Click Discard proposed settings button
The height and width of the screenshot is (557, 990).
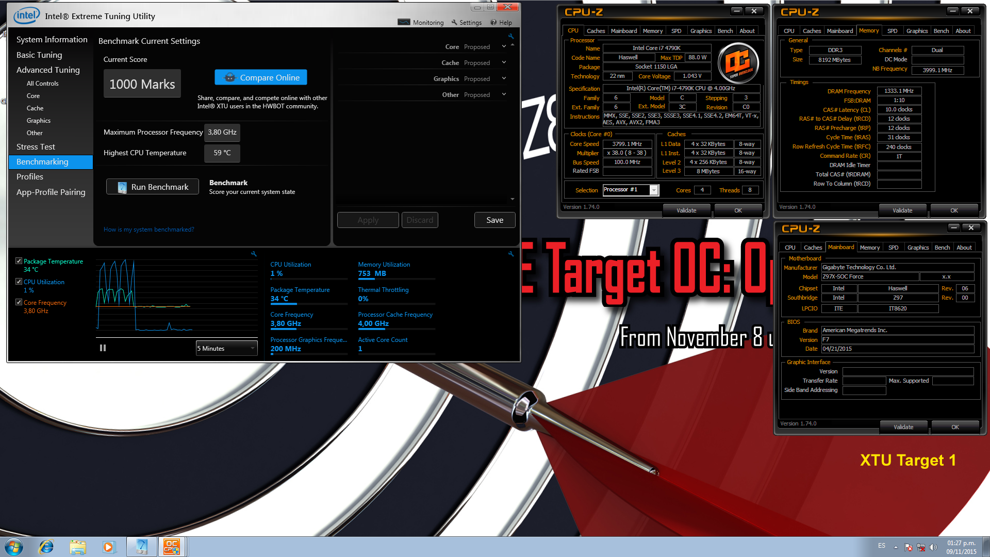[x=420, y=220]
